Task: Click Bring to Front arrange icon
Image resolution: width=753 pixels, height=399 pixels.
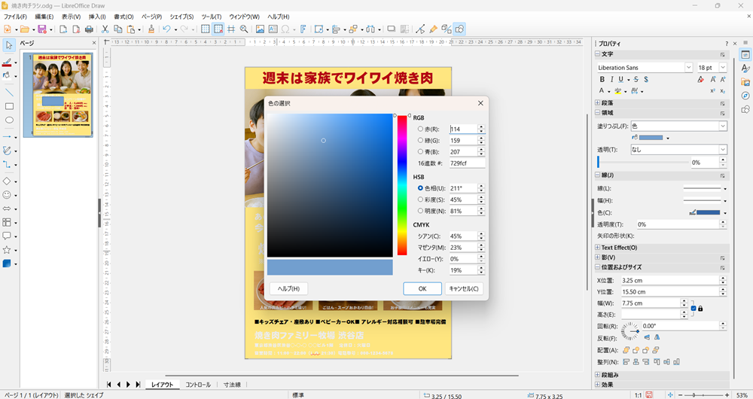Action: click(x=626, y=350)
